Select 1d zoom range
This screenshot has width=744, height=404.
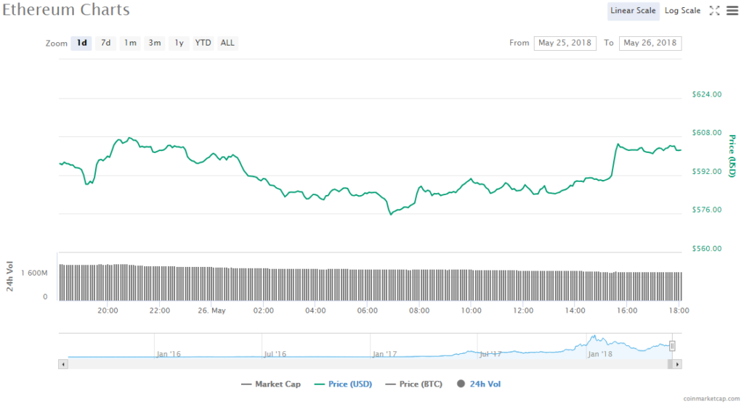(x=82, y=43)
